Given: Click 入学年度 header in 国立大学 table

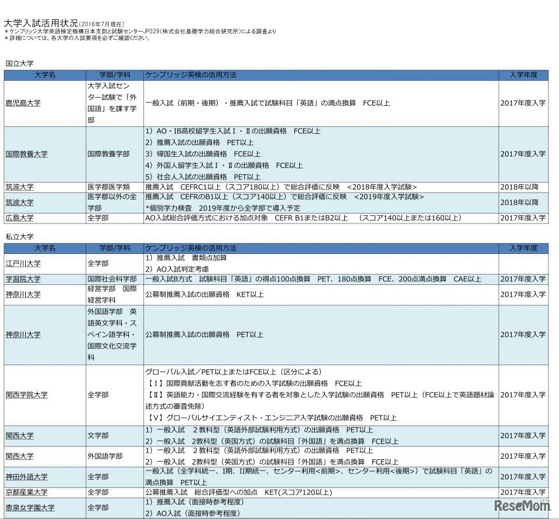Looking at the screenshot, I should (x=523, y=75).
